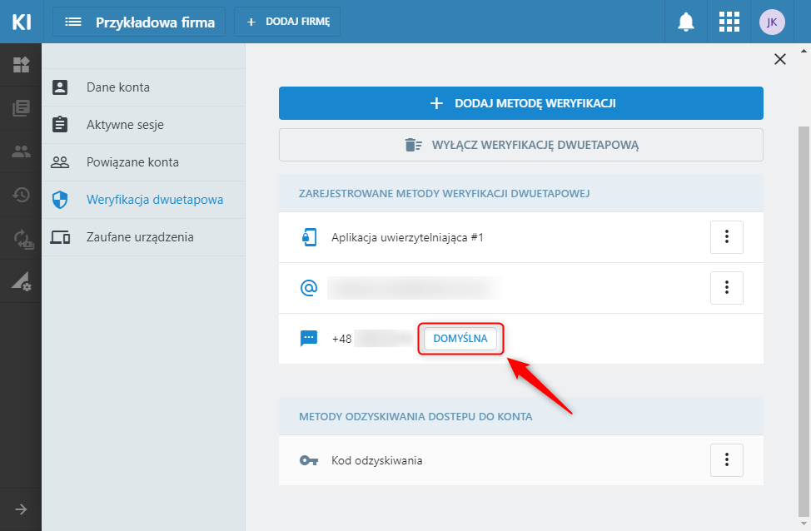811x531 pixels.
Task: Select the Aplikacja uwierzytelniająca #1 row text
Action: click(407, 237)
